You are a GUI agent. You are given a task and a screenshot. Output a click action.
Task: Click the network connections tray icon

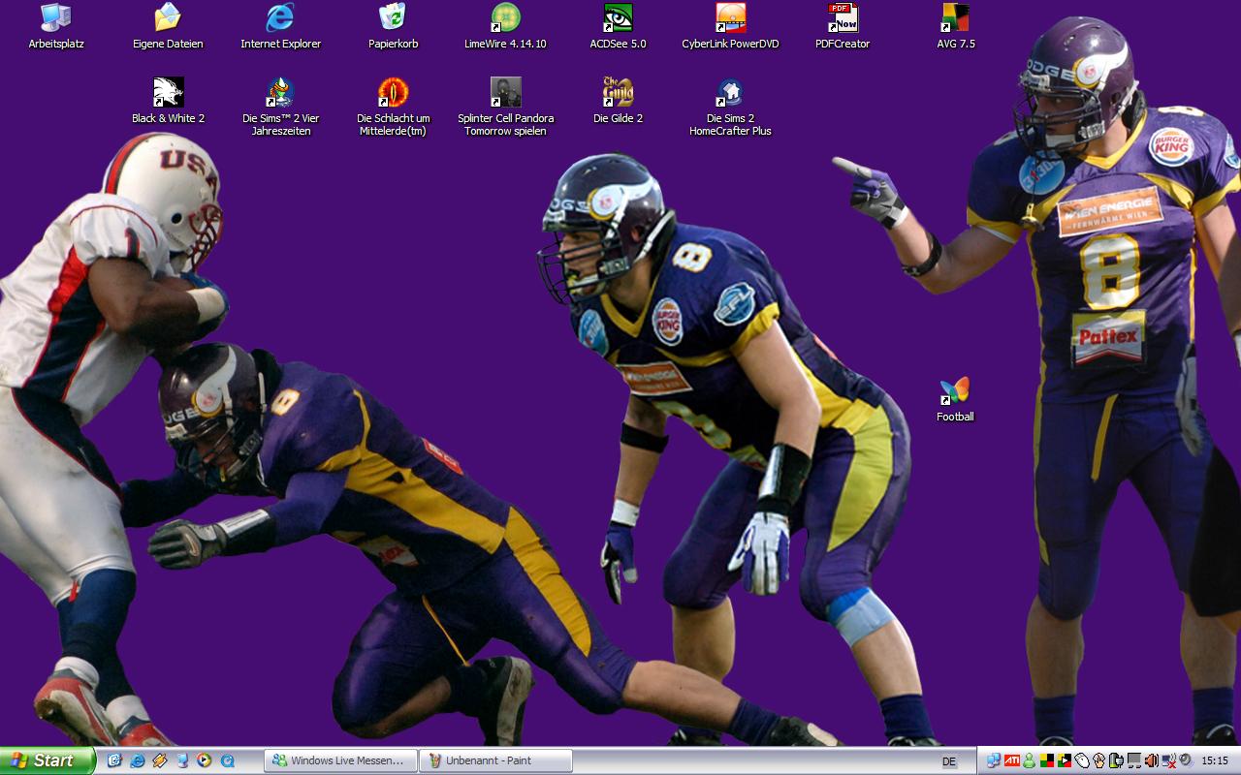tap(994, 761)
